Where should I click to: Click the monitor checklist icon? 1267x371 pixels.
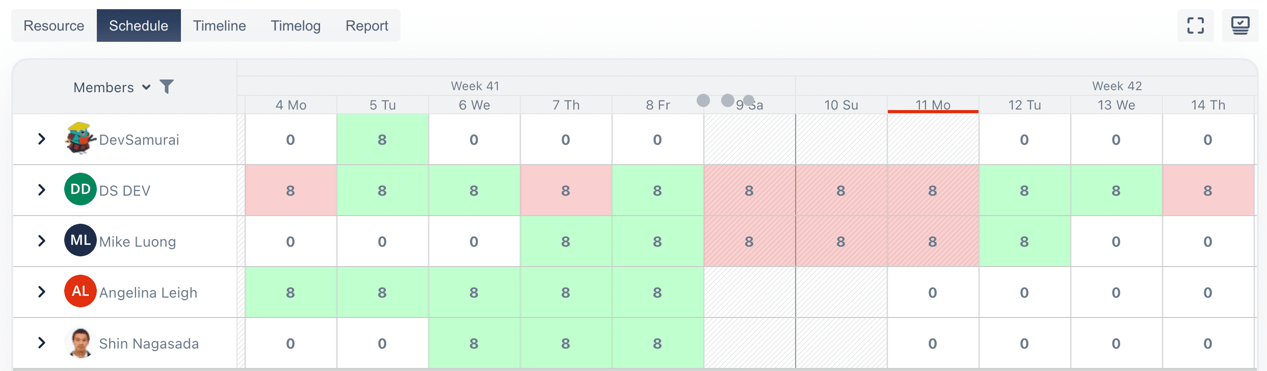1240,25
